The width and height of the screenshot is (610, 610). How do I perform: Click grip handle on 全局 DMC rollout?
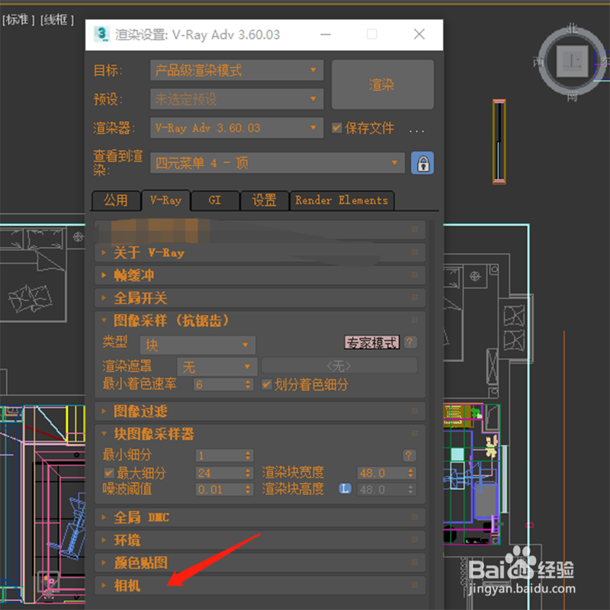[415, 517]
